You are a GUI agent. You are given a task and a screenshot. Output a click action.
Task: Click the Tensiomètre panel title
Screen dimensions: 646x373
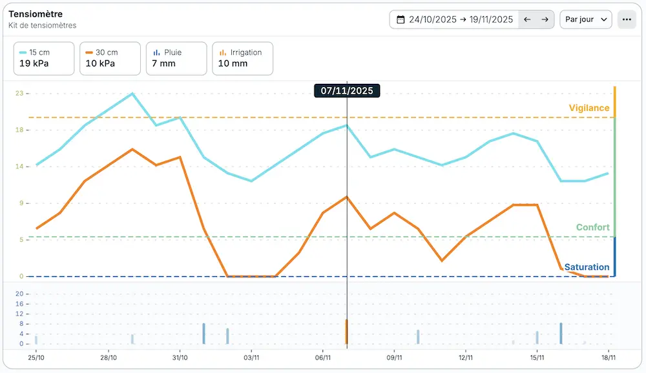coord(36,14)
